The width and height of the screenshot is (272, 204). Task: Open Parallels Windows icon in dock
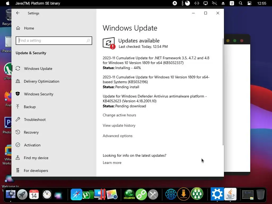(x=100, y=194)
